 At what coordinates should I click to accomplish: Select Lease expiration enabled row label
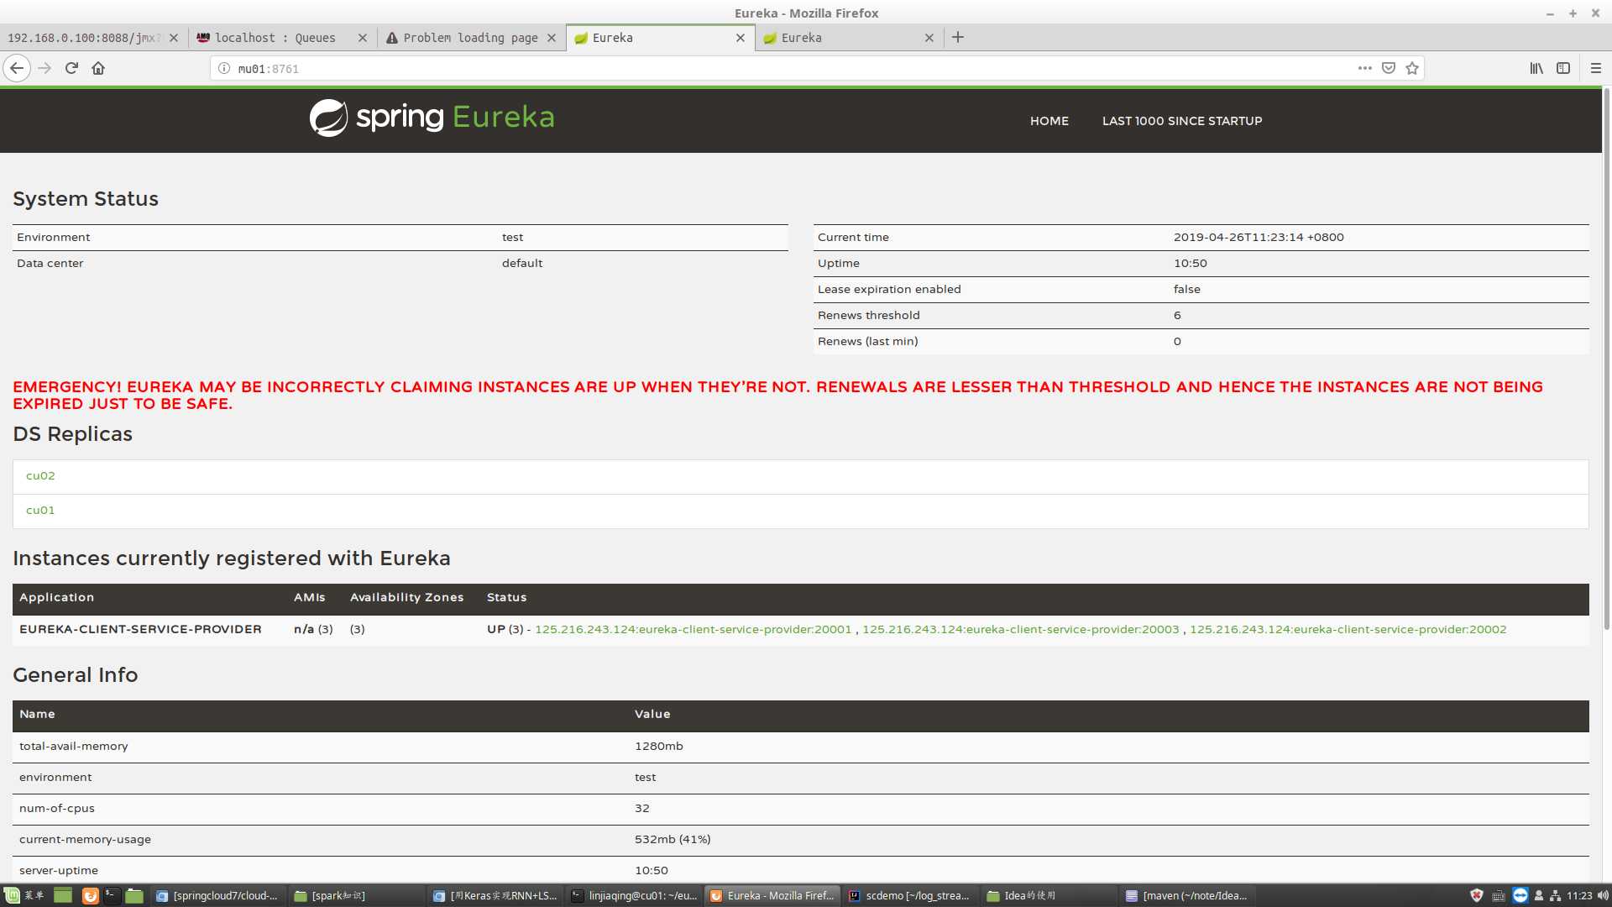(x=889, y=289)
